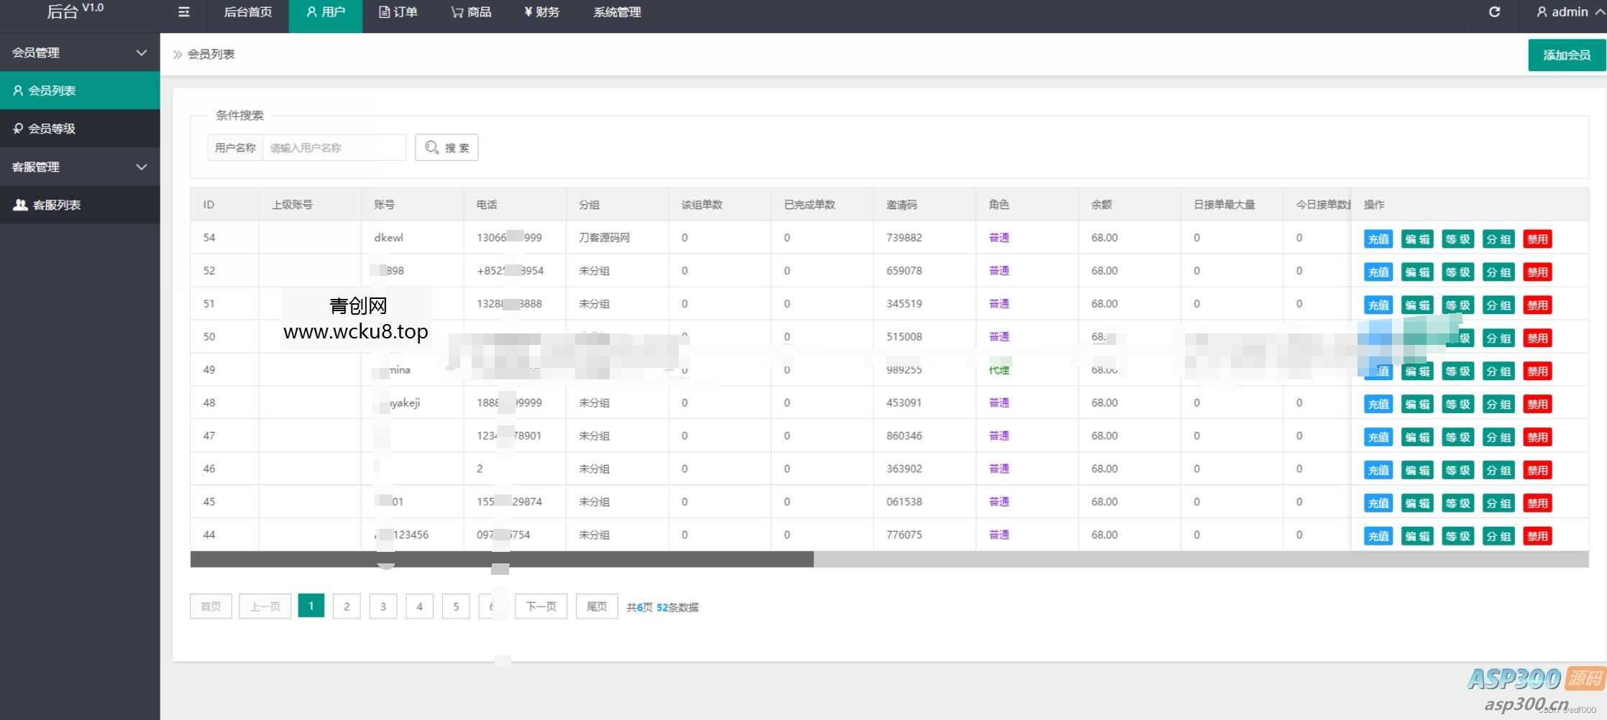Image resolution: width=1607 pixels, height=720 pixels.
Task: Click 编辑 for user ID 48
Action: click(1417, 405)
